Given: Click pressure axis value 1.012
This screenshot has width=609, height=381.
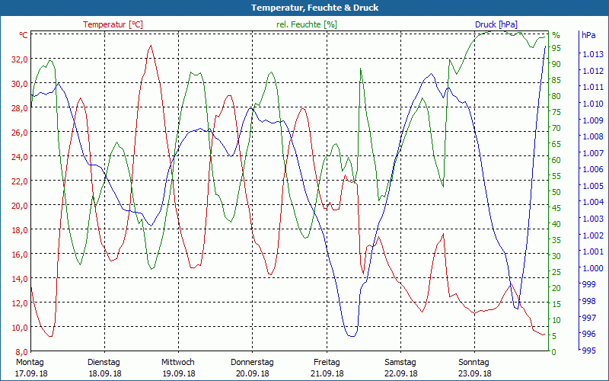Looking at the screenshot, I should pos(593,71).
